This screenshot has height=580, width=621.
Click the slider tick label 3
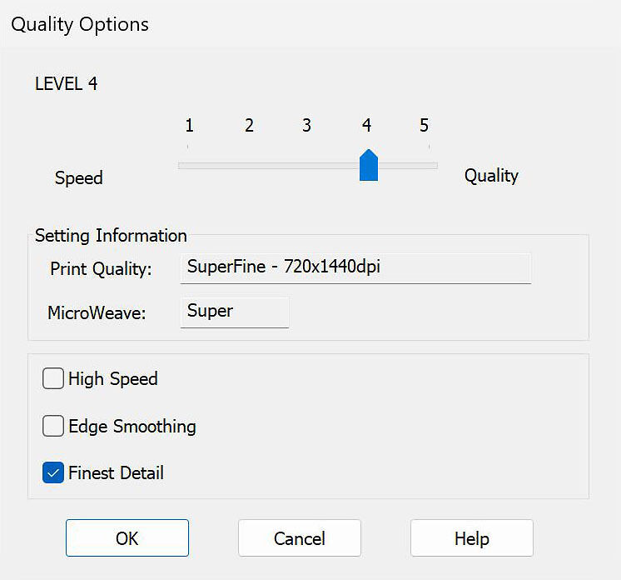click(307, 126)
